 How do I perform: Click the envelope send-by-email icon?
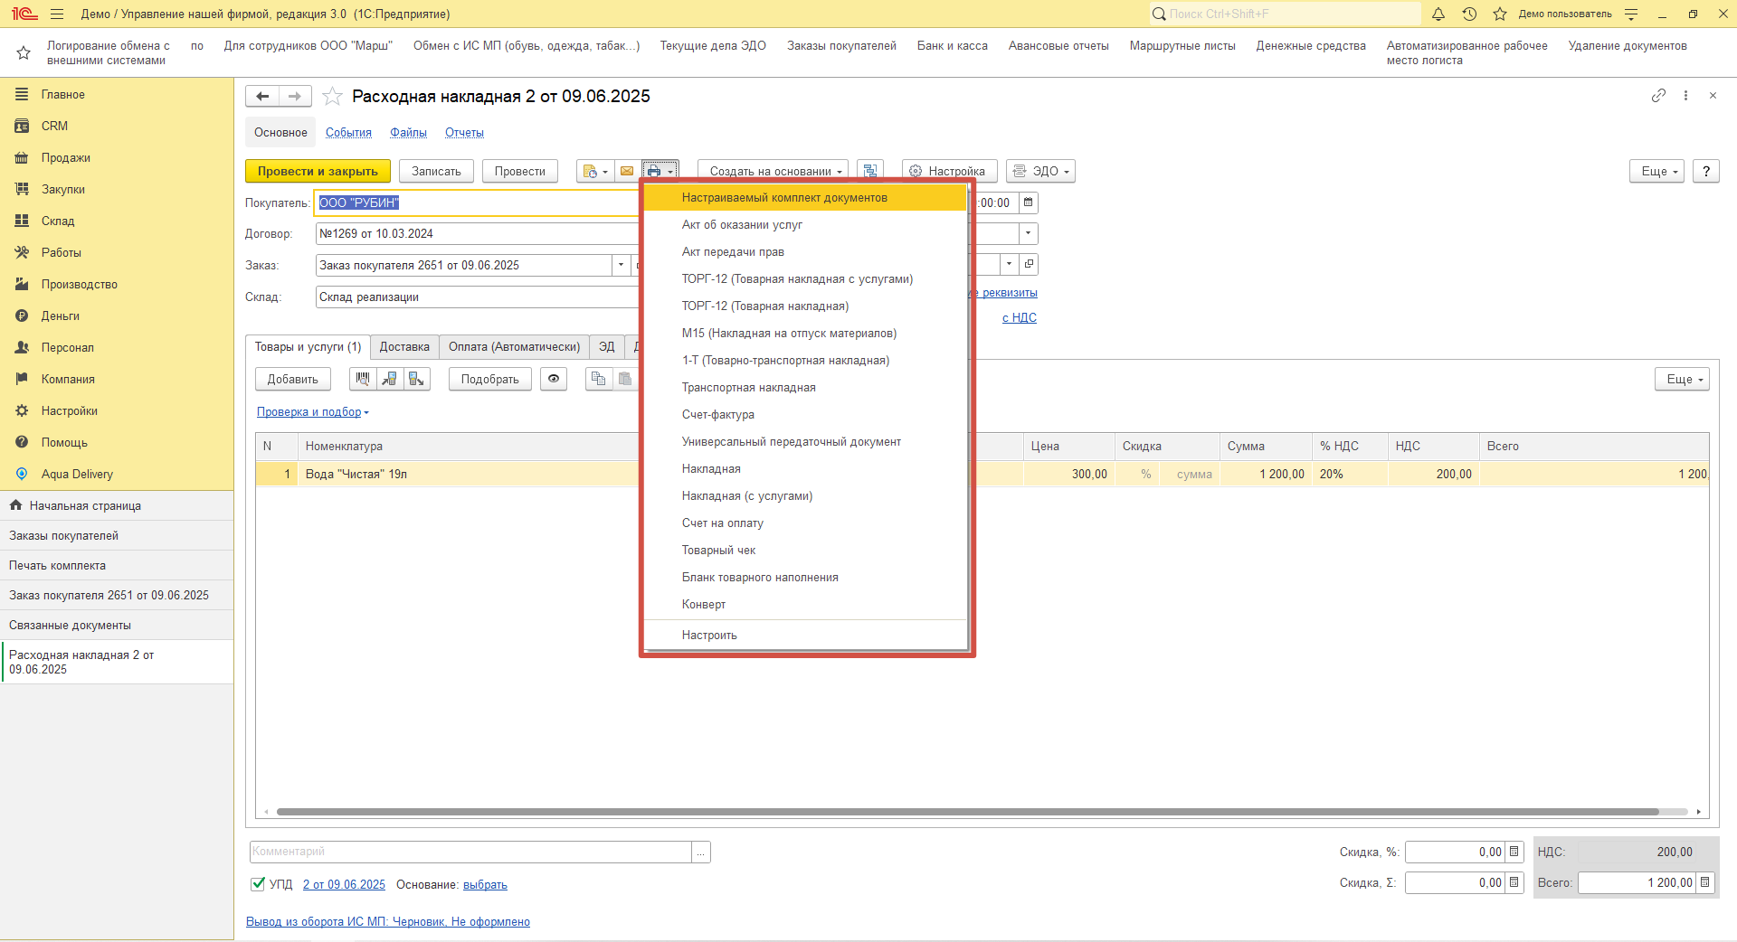[627, 171]
